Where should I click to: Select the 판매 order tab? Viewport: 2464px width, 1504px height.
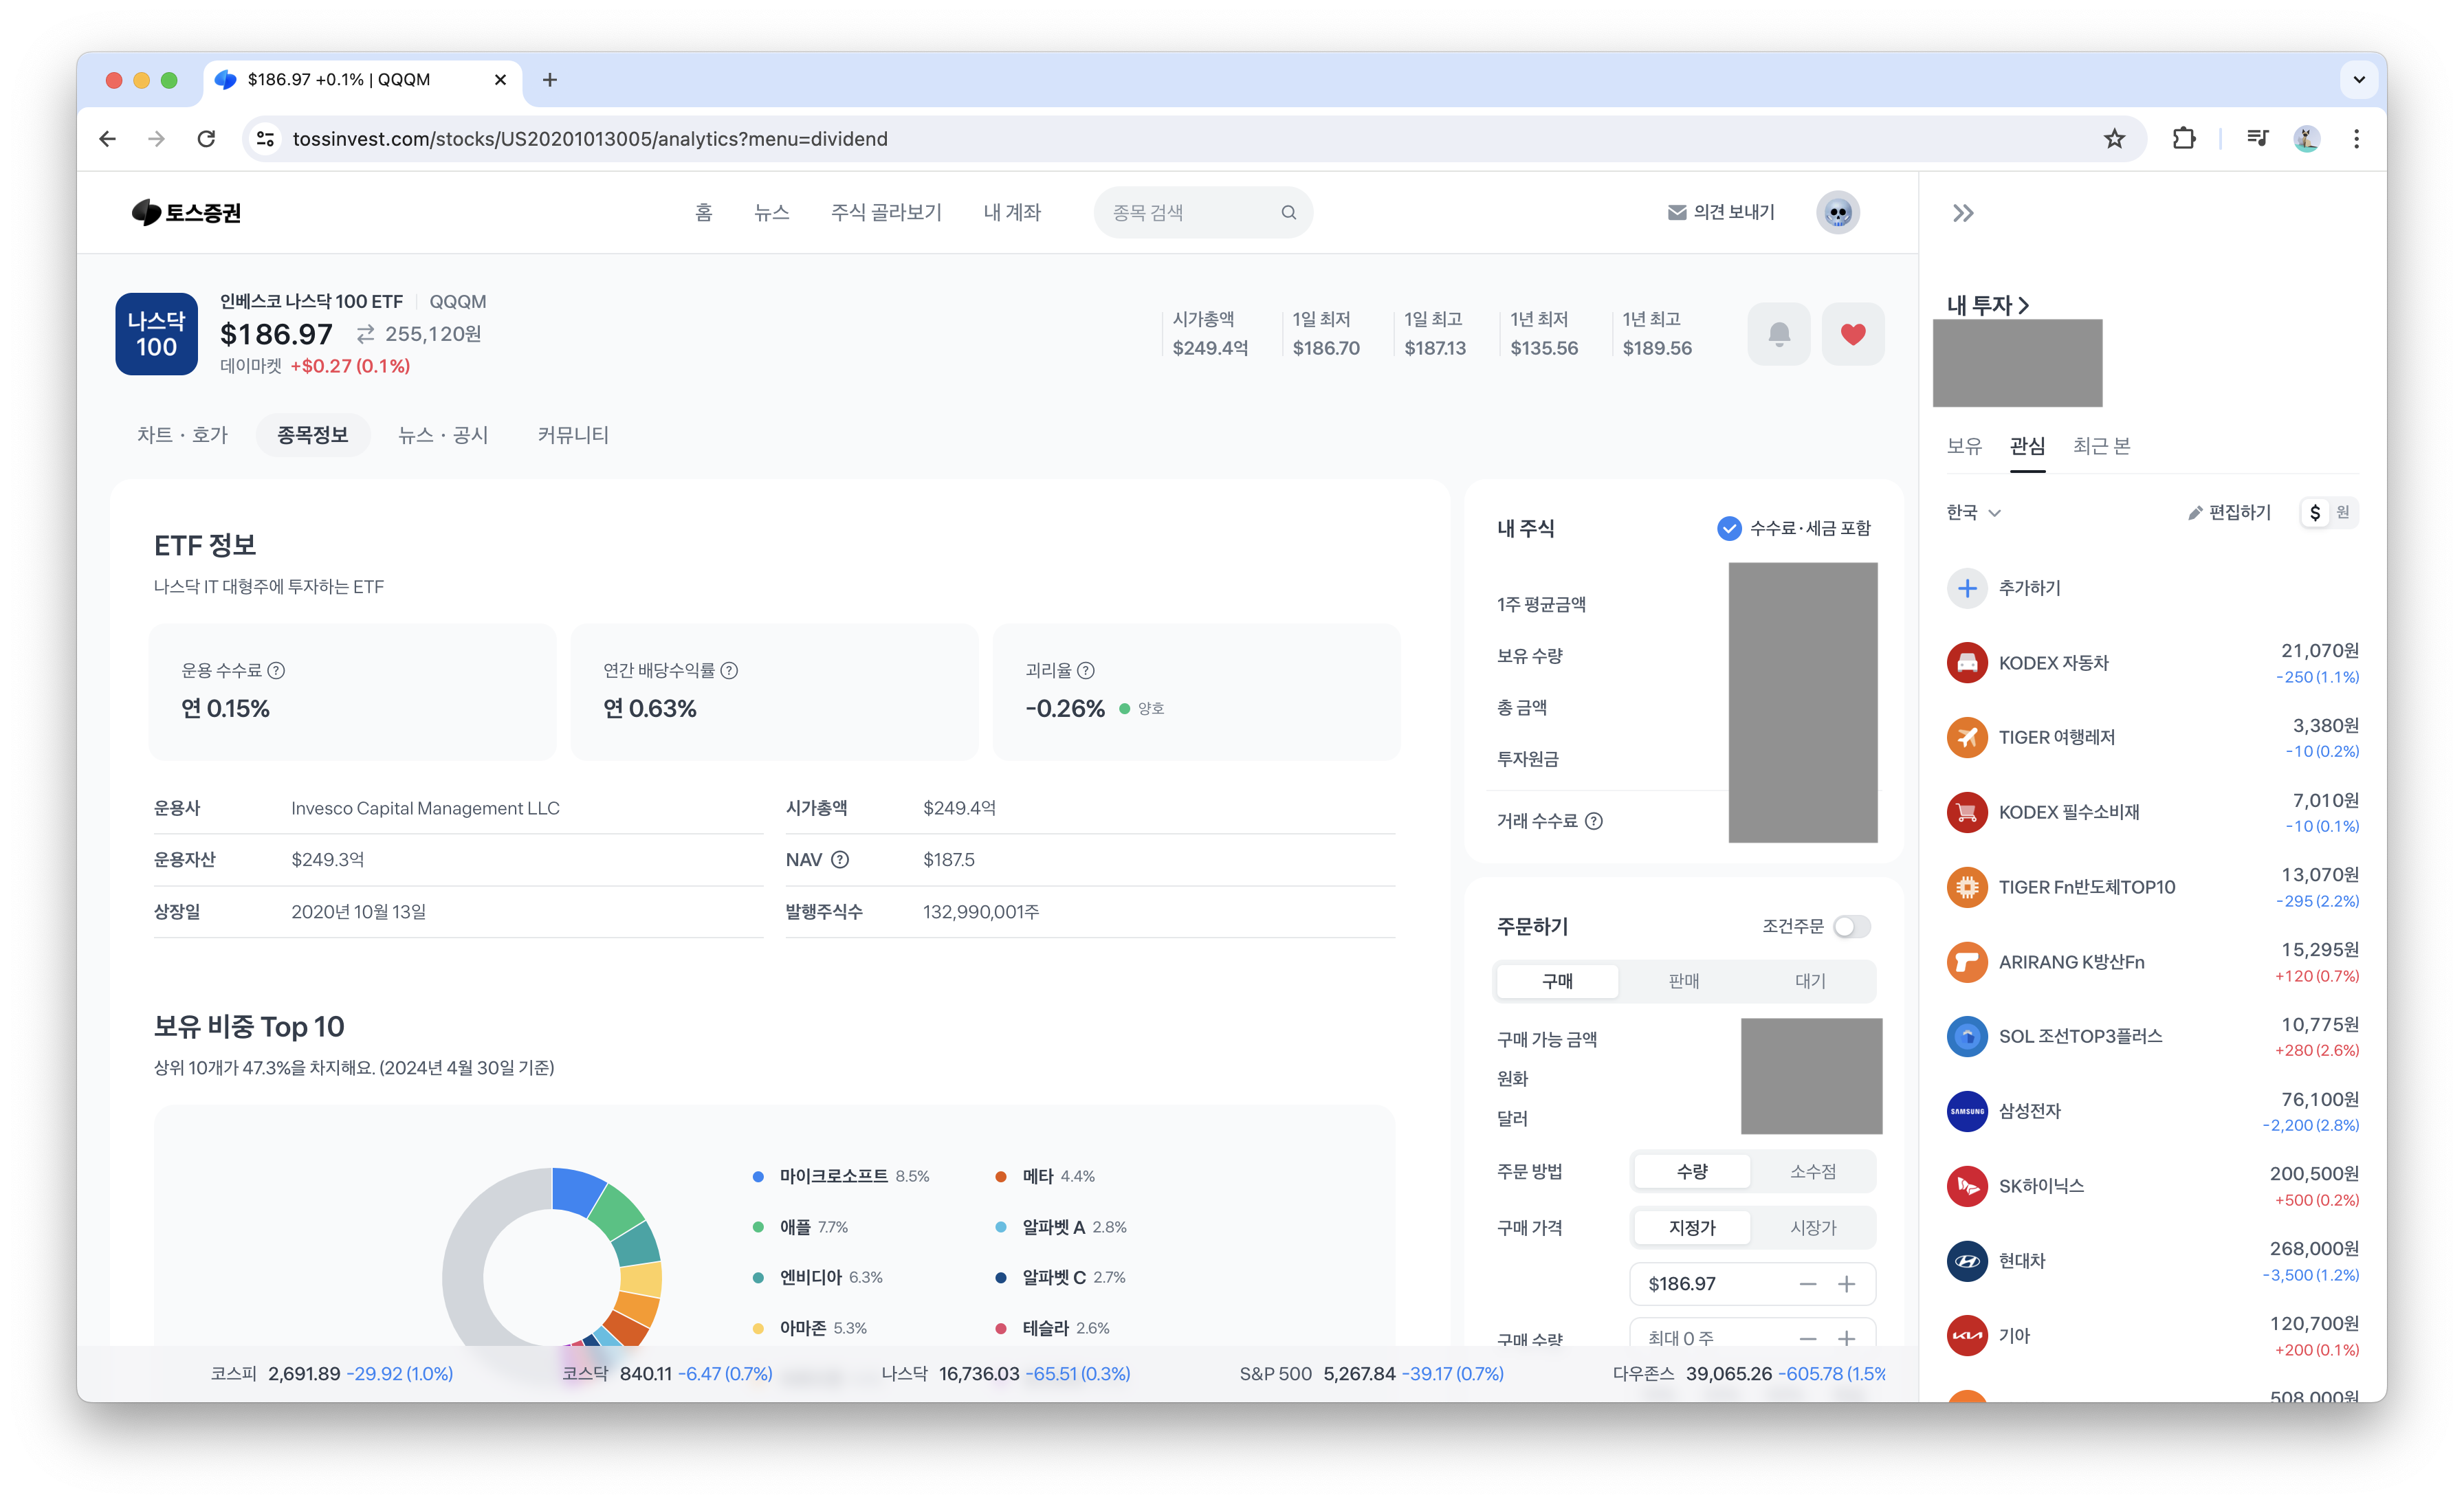click(x=1683, y=981)
